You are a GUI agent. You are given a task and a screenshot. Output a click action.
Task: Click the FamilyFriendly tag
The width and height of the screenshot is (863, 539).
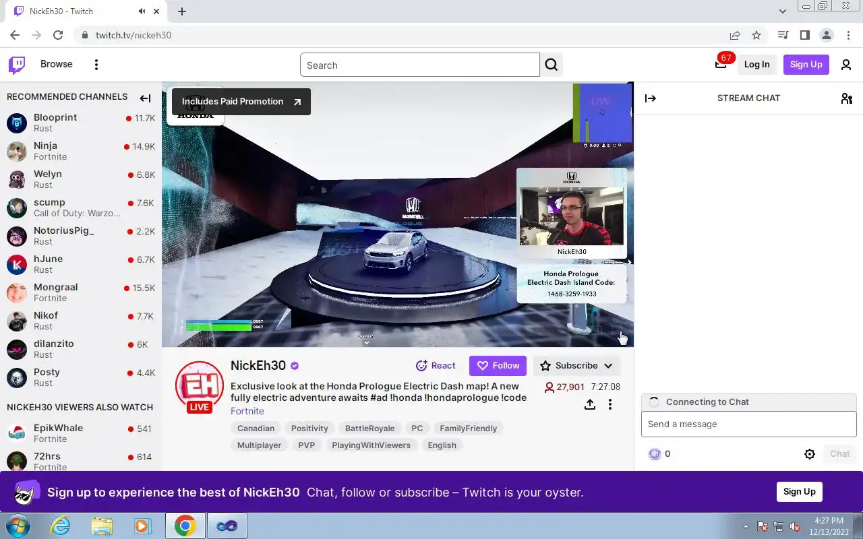pyautogui.click(x=469, y=429)
